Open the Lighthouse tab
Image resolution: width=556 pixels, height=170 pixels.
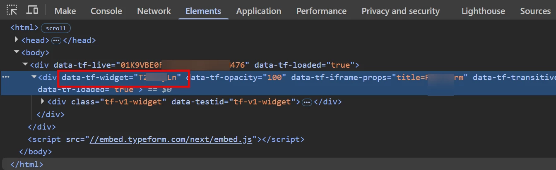[x=483, y=11]
